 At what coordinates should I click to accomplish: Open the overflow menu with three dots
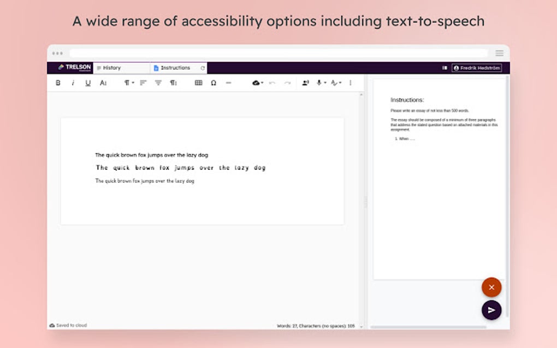(350, 83)
